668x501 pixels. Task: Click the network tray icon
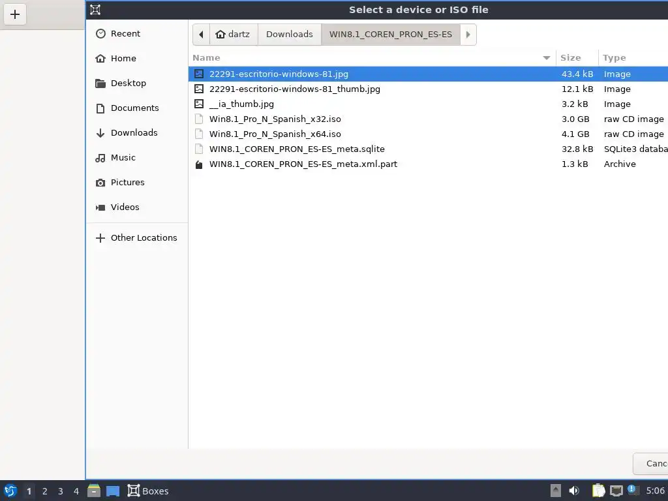tap(616, 491)
